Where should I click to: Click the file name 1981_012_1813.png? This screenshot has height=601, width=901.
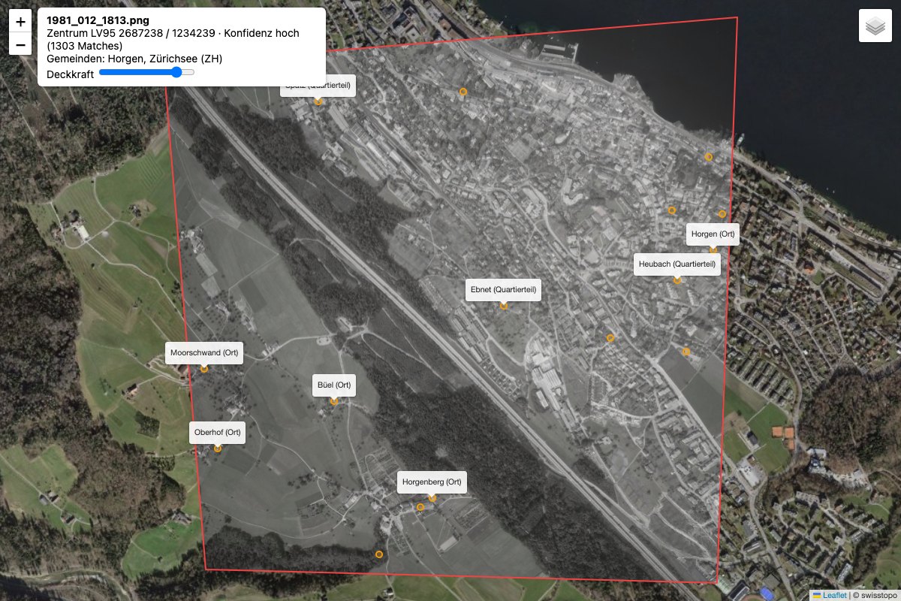click(x=98, y=21)
